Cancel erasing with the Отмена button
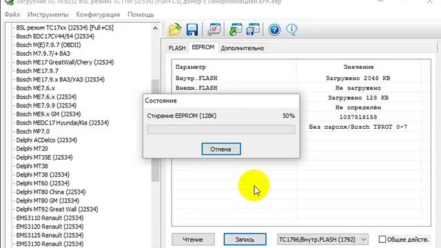The height and width of the screenshot is (248, 441). pyautogui.click(x=221, y=149)
